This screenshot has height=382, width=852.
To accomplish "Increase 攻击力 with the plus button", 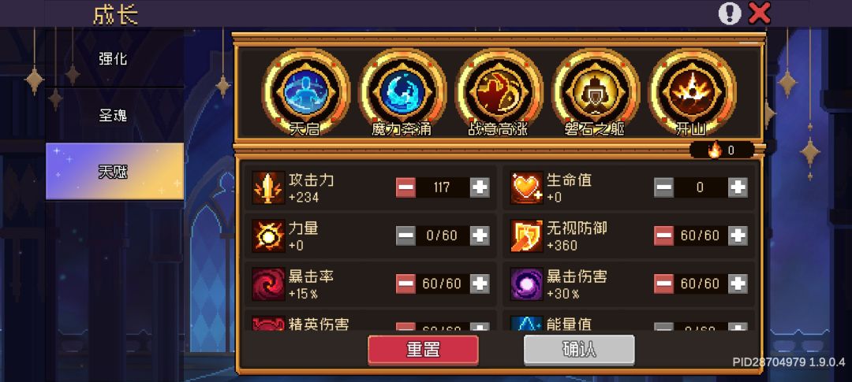I will [480, 187].
